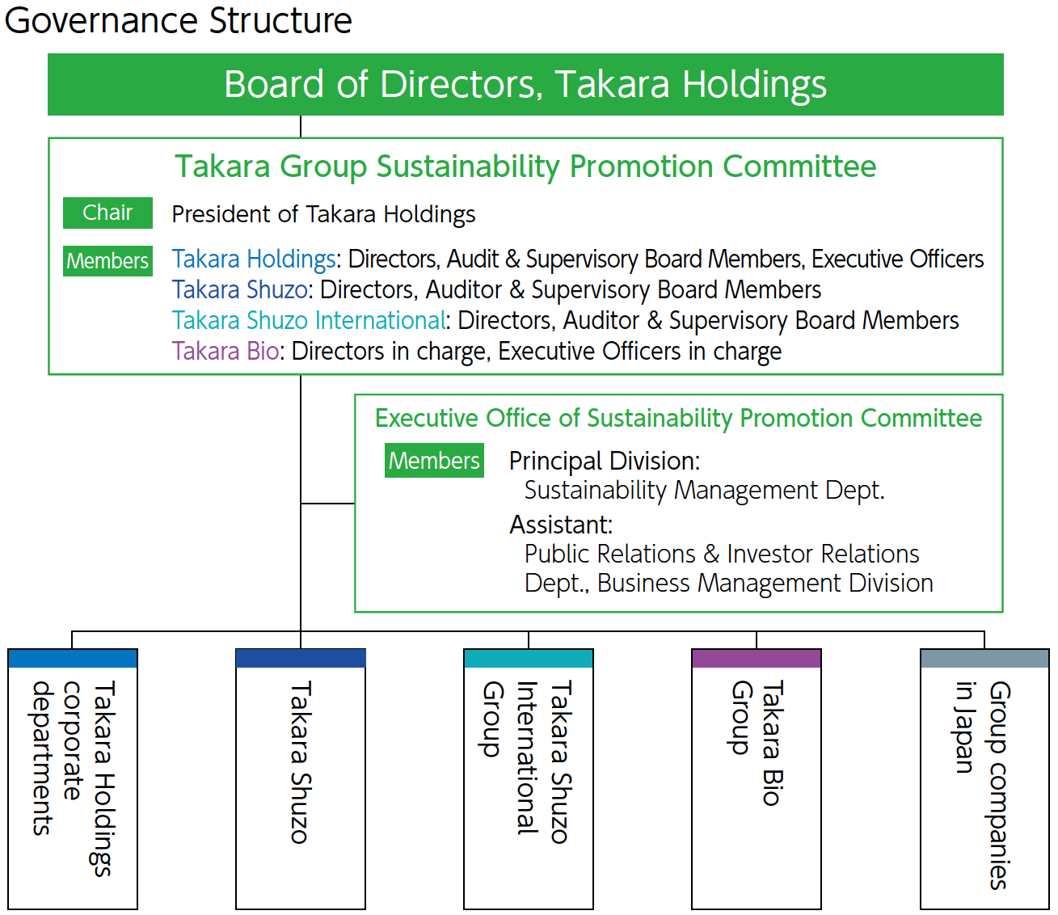Click 'Executive Office of Sustainability Promotion Committee' title
The height and width of the screenshot is (915, 1058).
pos(678,419)
